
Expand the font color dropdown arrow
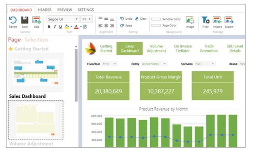tap(81, 27)
